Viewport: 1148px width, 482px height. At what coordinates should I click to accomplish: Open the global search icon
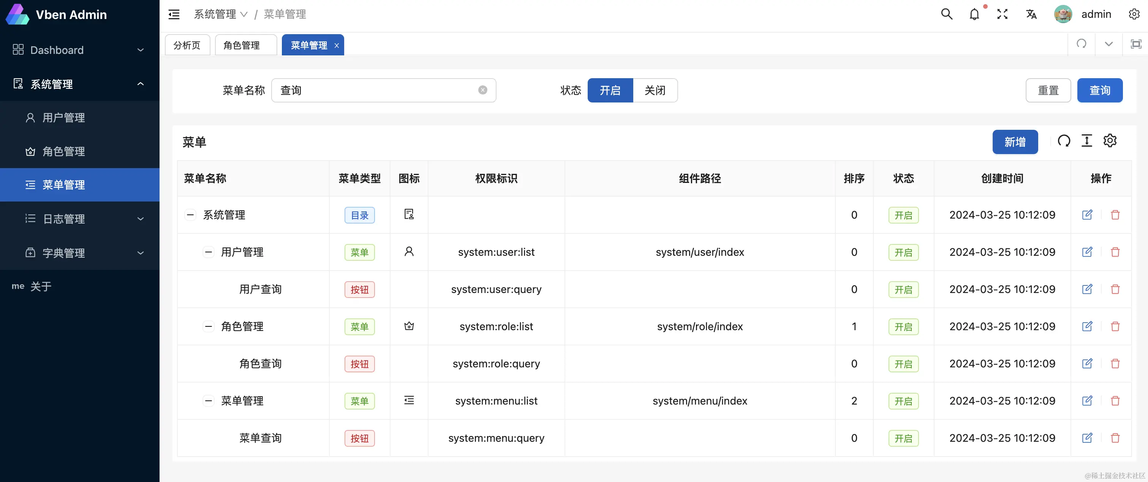click(947, 14)
